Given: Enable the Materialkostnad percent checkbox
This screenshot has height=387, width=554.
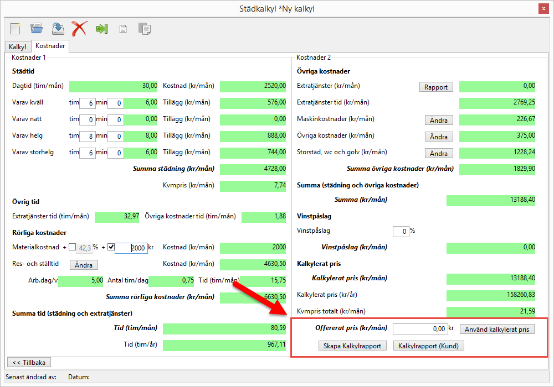Looking at the screenshot, I should point(73,247).
